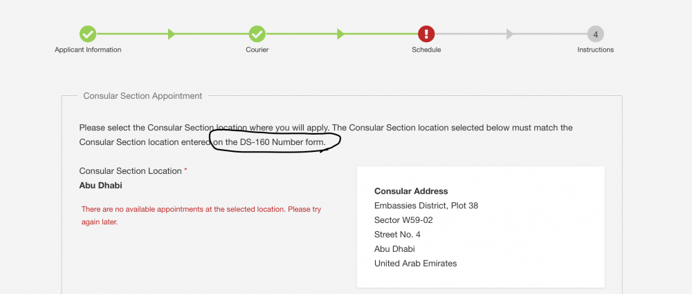Viewport: 692px width, 294px height.
Task: Click the no available appointments error message
Action: click(201, 215)
